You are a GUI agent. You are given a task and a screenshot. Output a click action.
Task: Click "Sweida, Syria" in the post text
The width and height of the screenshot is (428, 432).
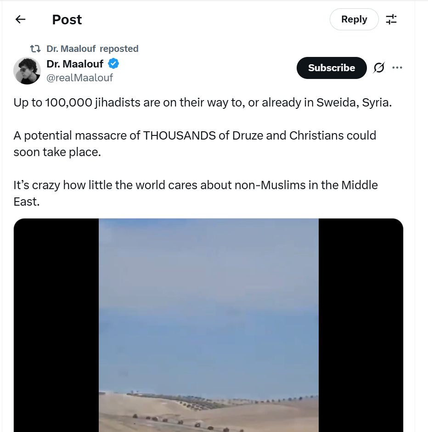(354, 102)
